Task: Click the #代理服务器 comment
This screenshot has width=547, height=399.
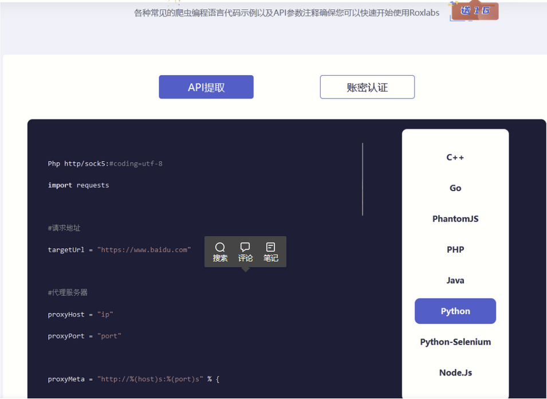Action: click(68, 292)
